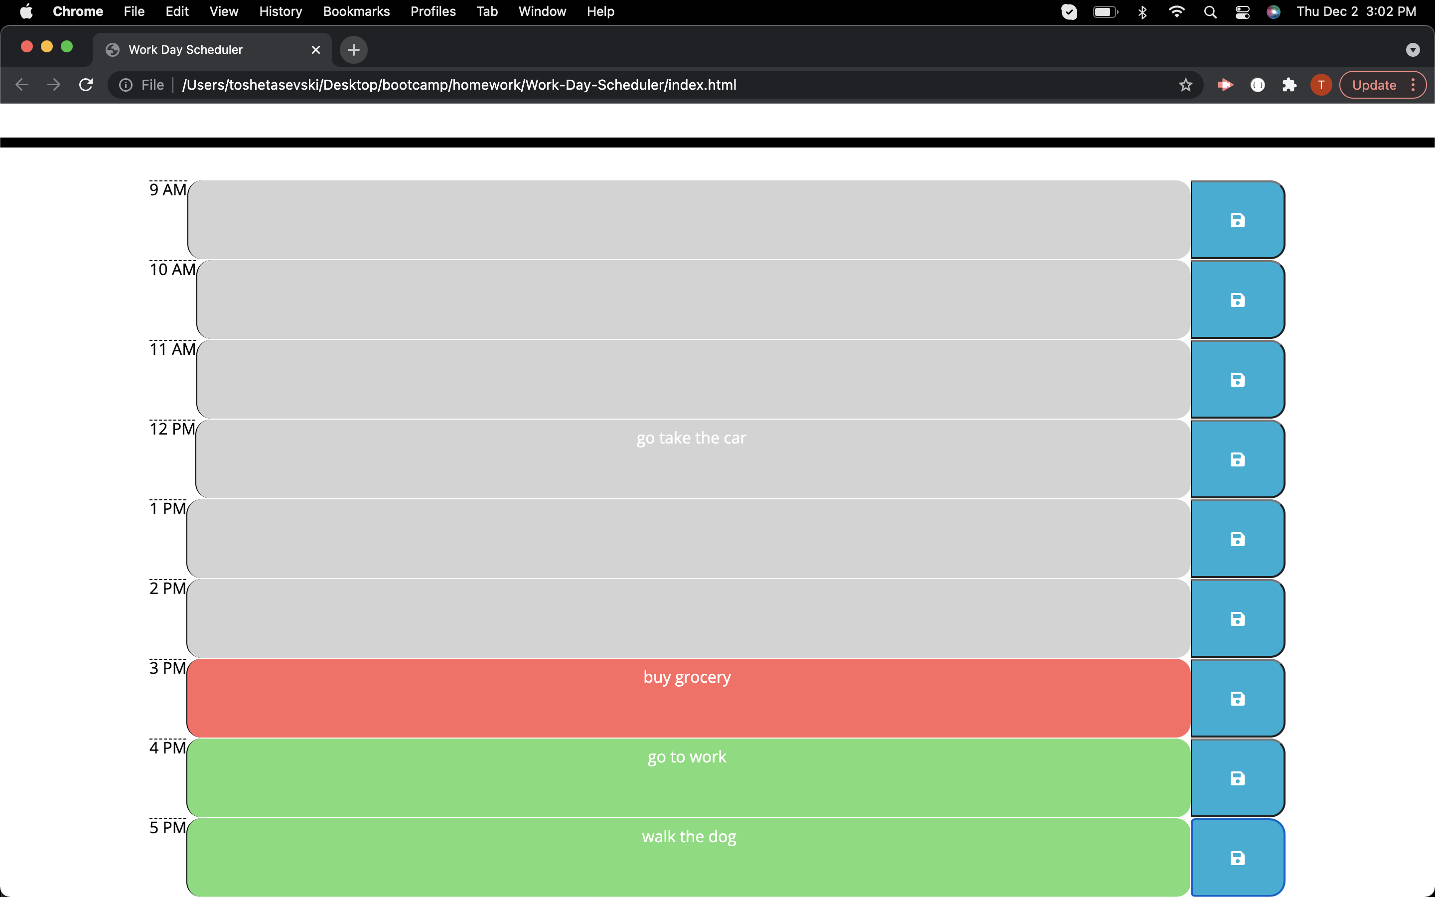Click into the 9 AM text area

(689, 220)
